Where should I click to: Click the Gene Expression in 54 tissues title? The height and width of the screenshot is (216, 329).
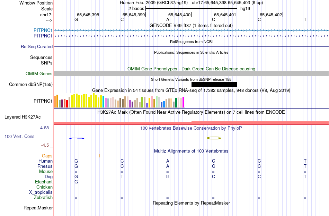coord(191,90)
